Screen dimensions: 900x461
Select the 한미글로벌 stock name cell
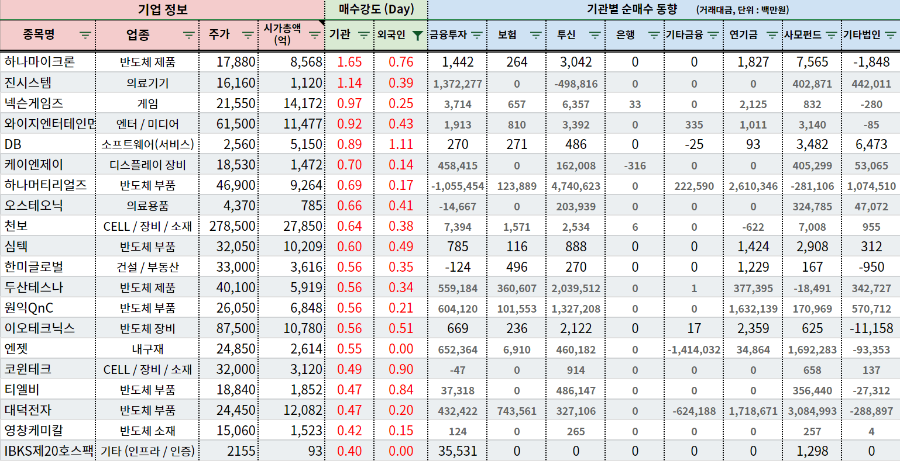(47, 266)
